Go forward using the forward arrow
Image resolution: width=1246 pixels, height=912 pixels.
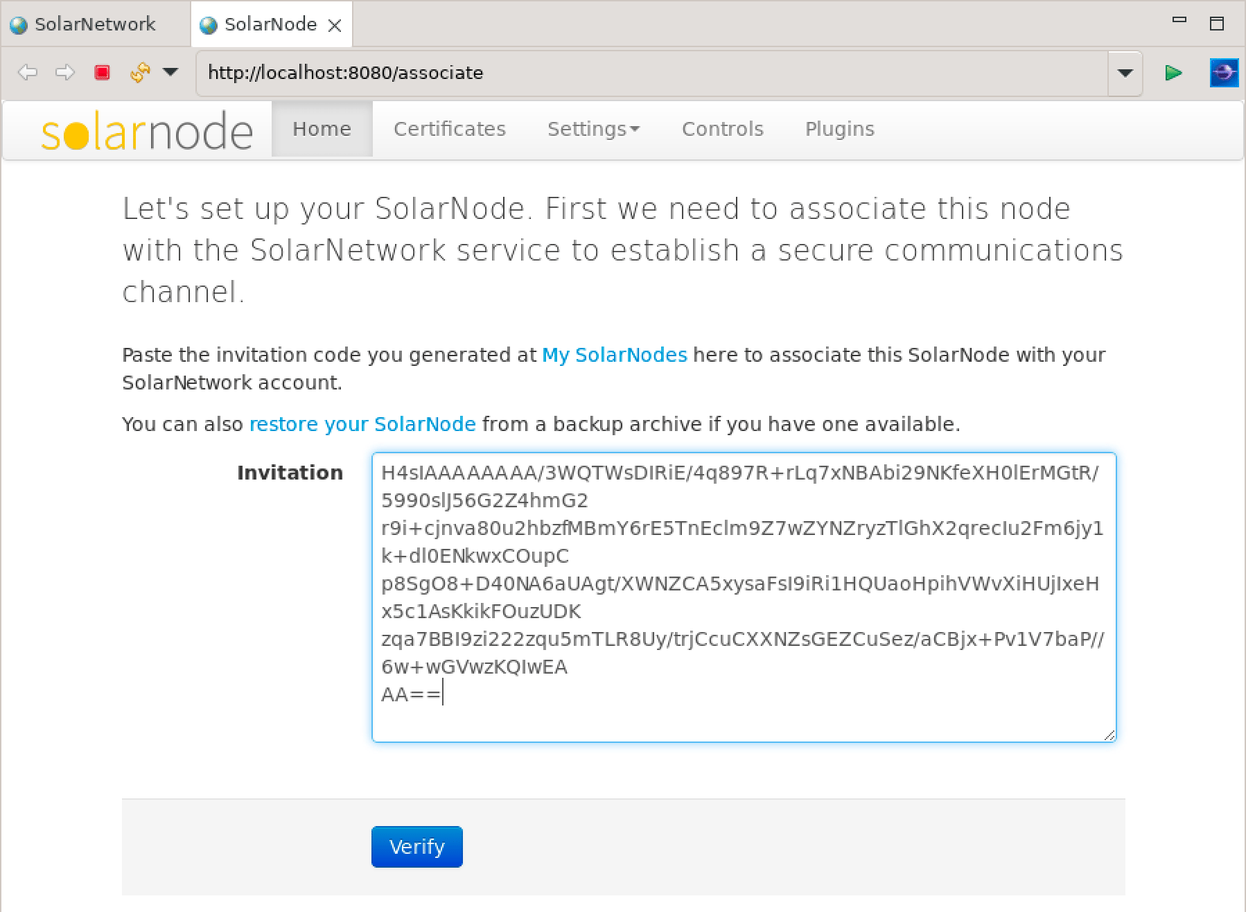pos(66,72)
